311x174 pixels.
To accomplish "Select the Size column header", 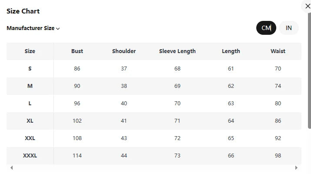I will pyautogui.click(x=30, y=51).
